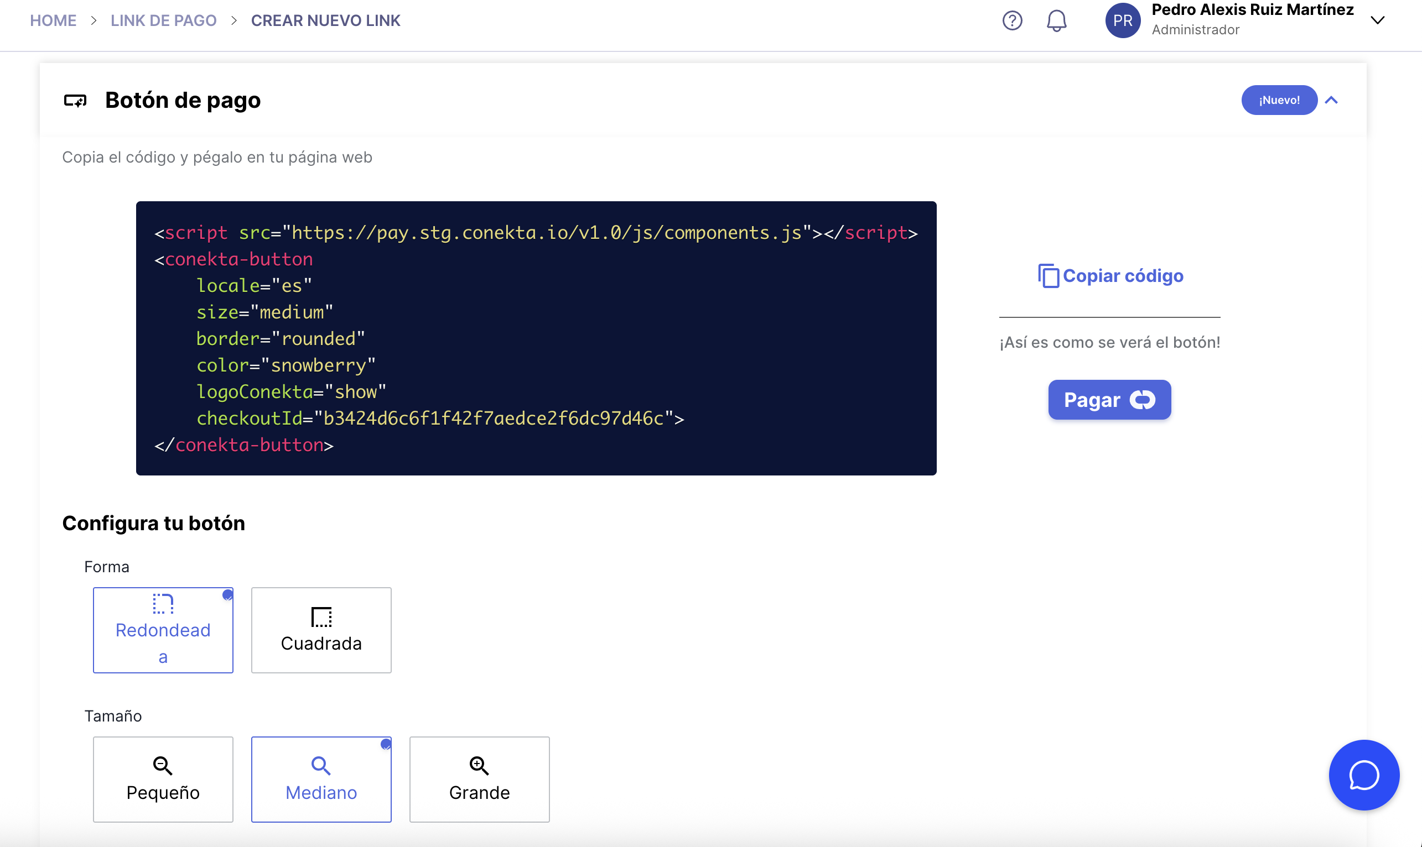Open the help question mark icon
The image size is (1422, 847).
pyautogui.click(x=1012, y=20)
